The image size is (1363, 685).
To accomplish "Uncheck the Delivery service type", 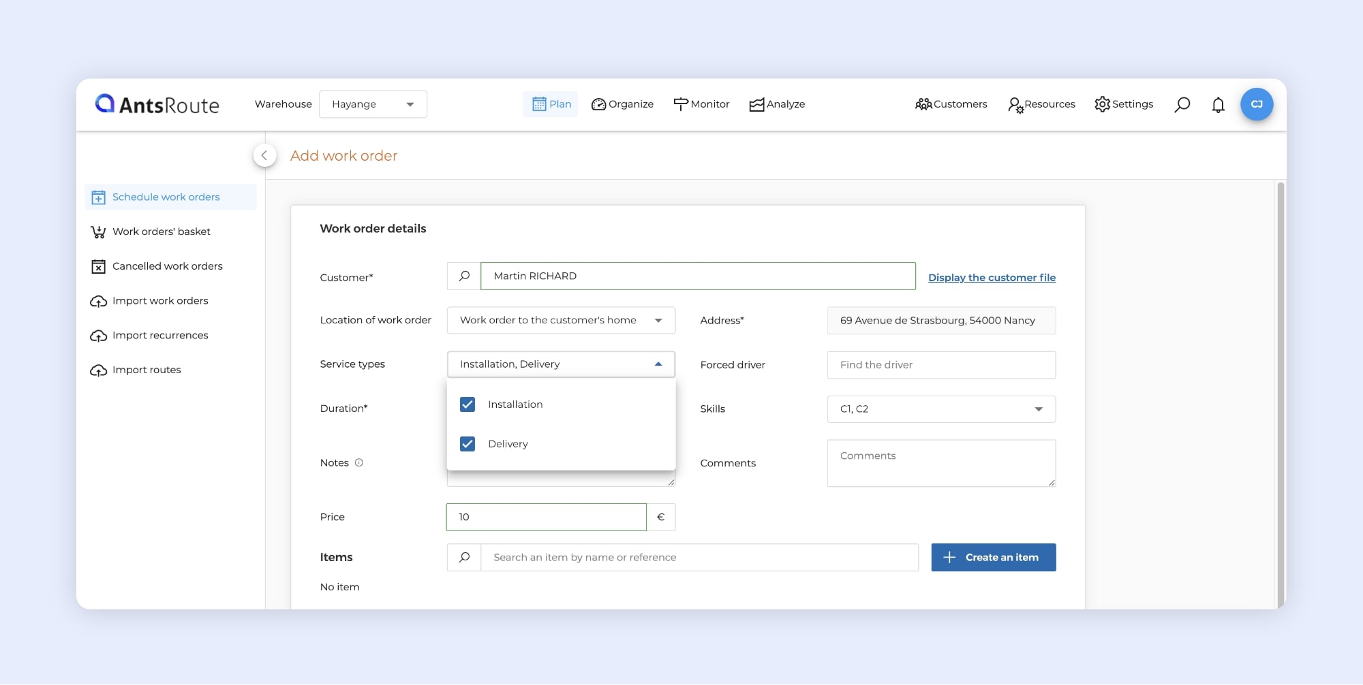I will coord(468,444).
